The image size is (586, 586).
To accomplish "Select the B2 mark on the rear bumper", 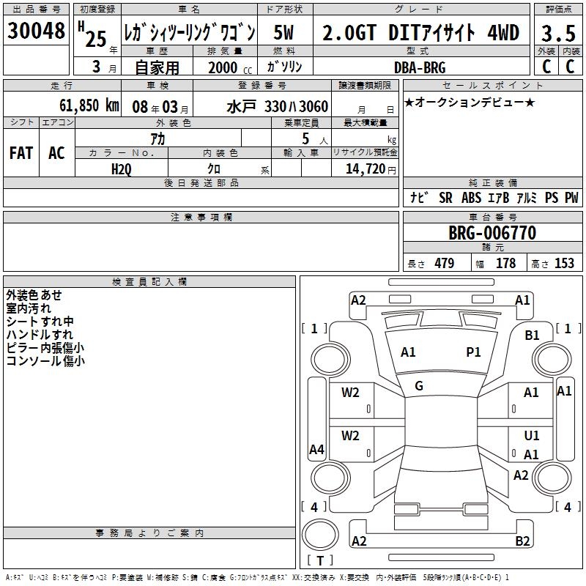I will click(x=522, y=541).
